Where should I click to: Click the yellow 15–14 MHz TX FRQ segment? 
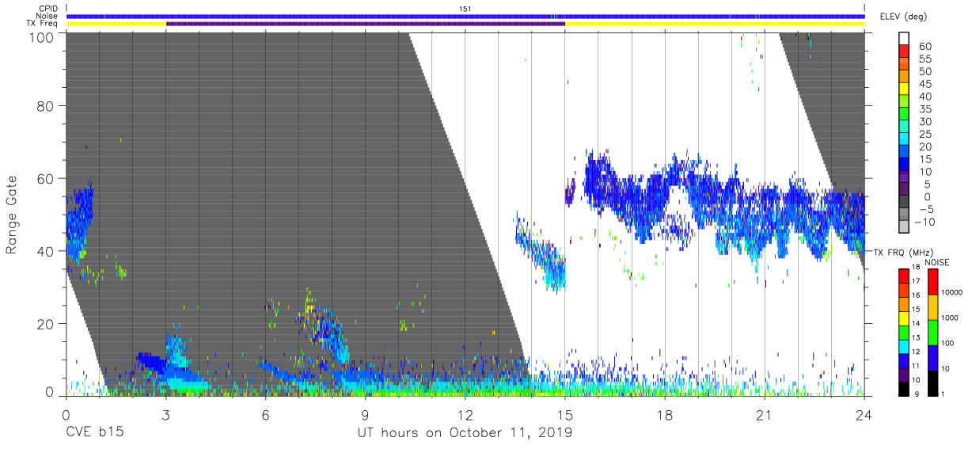(905, 318)
